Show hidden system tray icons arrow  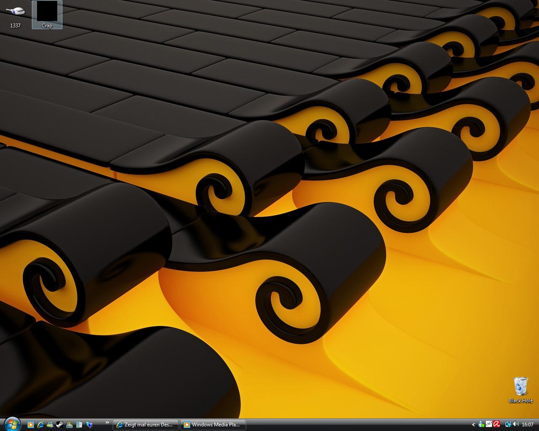click(x=473, y=424)
